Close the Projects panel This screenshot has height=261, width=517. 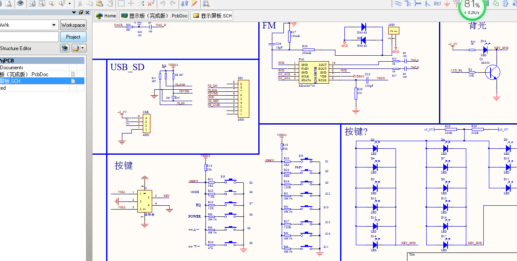tap(88, 13)
